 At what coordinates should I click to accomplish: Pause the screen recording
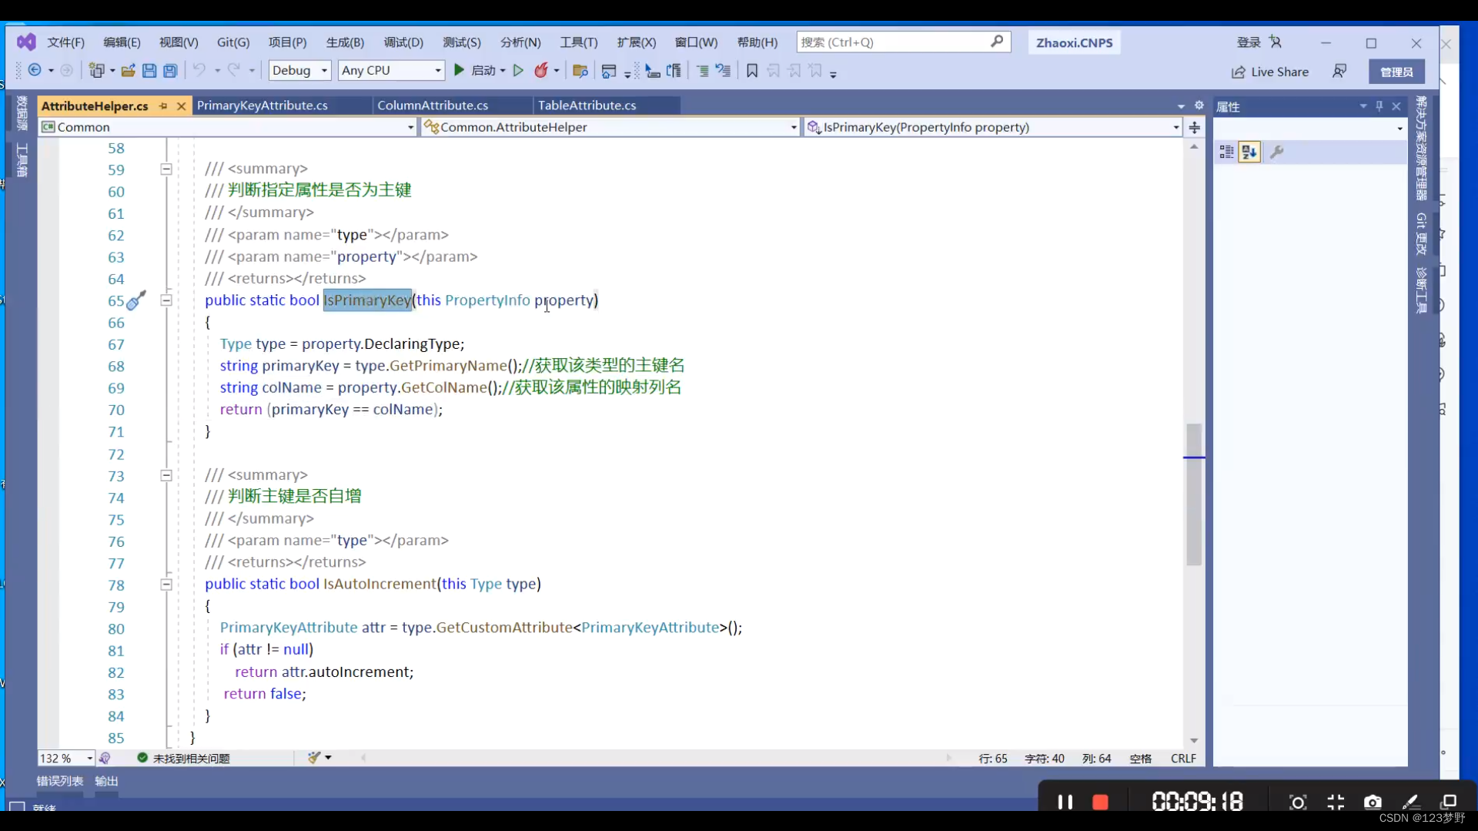(x=1065, y=802)
